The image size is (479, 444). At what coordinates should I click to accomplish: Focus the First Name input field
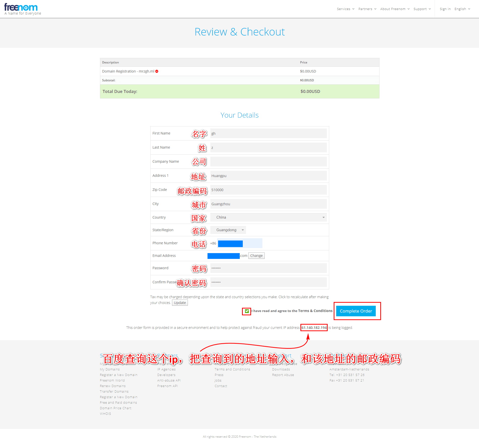268,133
